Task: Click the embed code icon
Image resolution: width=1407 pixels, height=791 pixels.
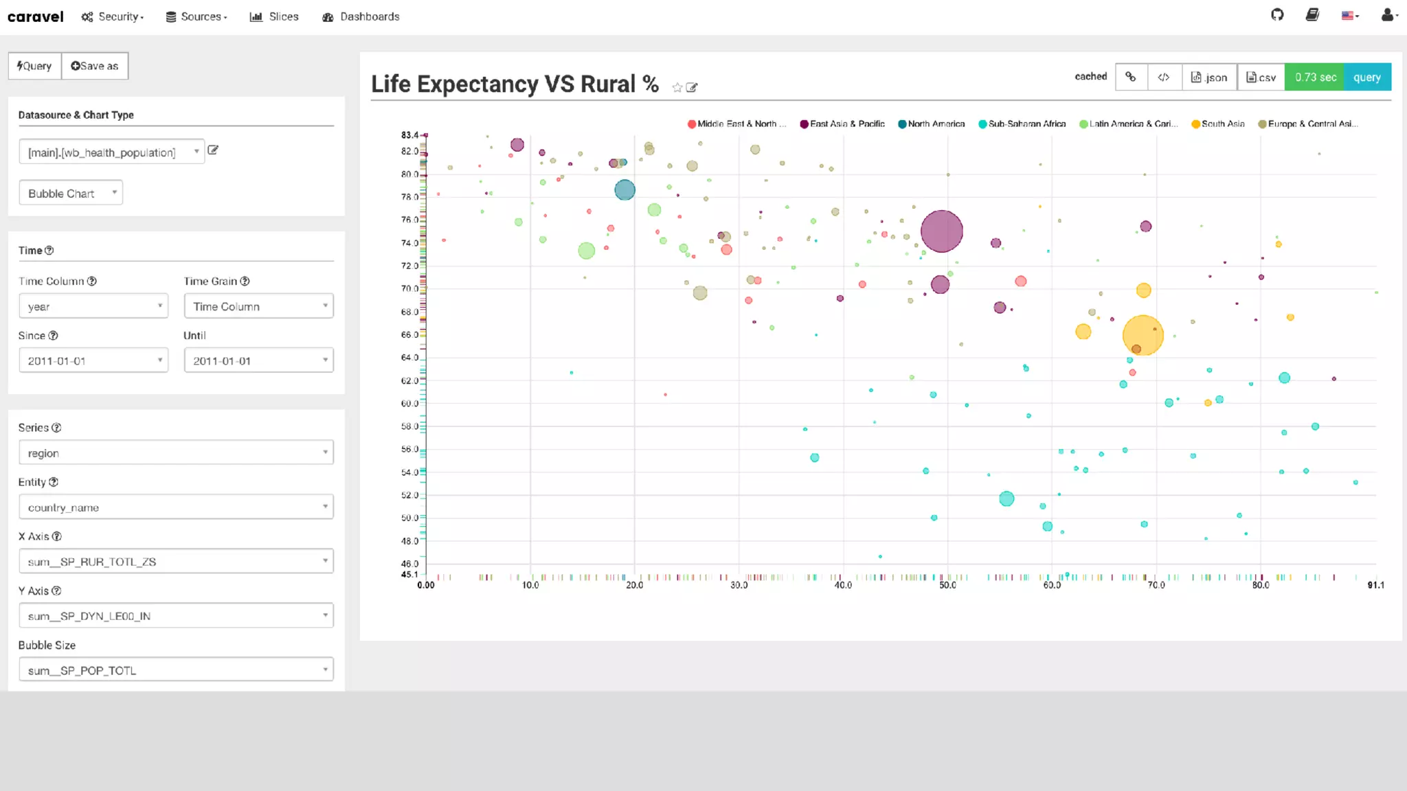Action: (x=1164, y=77)
